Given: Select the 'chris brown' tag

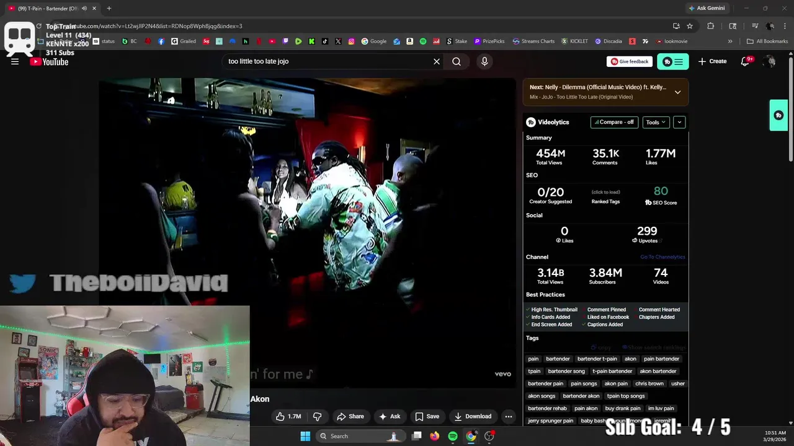Looking at the screenshot, I should tap(649, 383).
